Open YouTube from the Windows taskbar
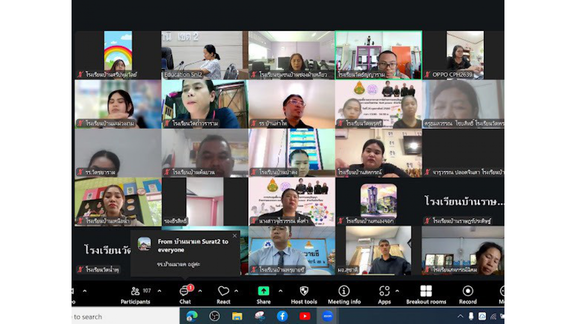Screen dimensions: 576x324 coord(305,316)
